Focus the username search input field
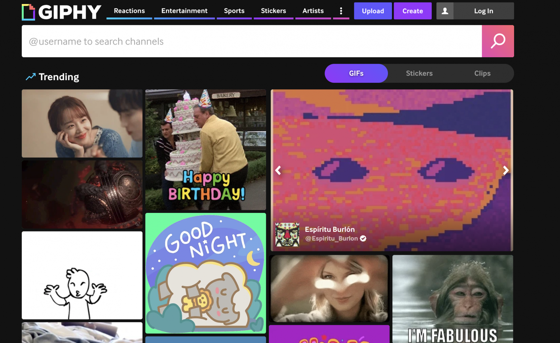 252,41
